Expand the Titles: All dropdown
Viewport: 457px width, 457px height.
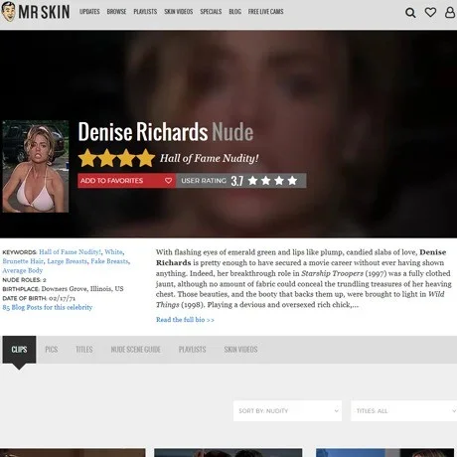[403, 411]
